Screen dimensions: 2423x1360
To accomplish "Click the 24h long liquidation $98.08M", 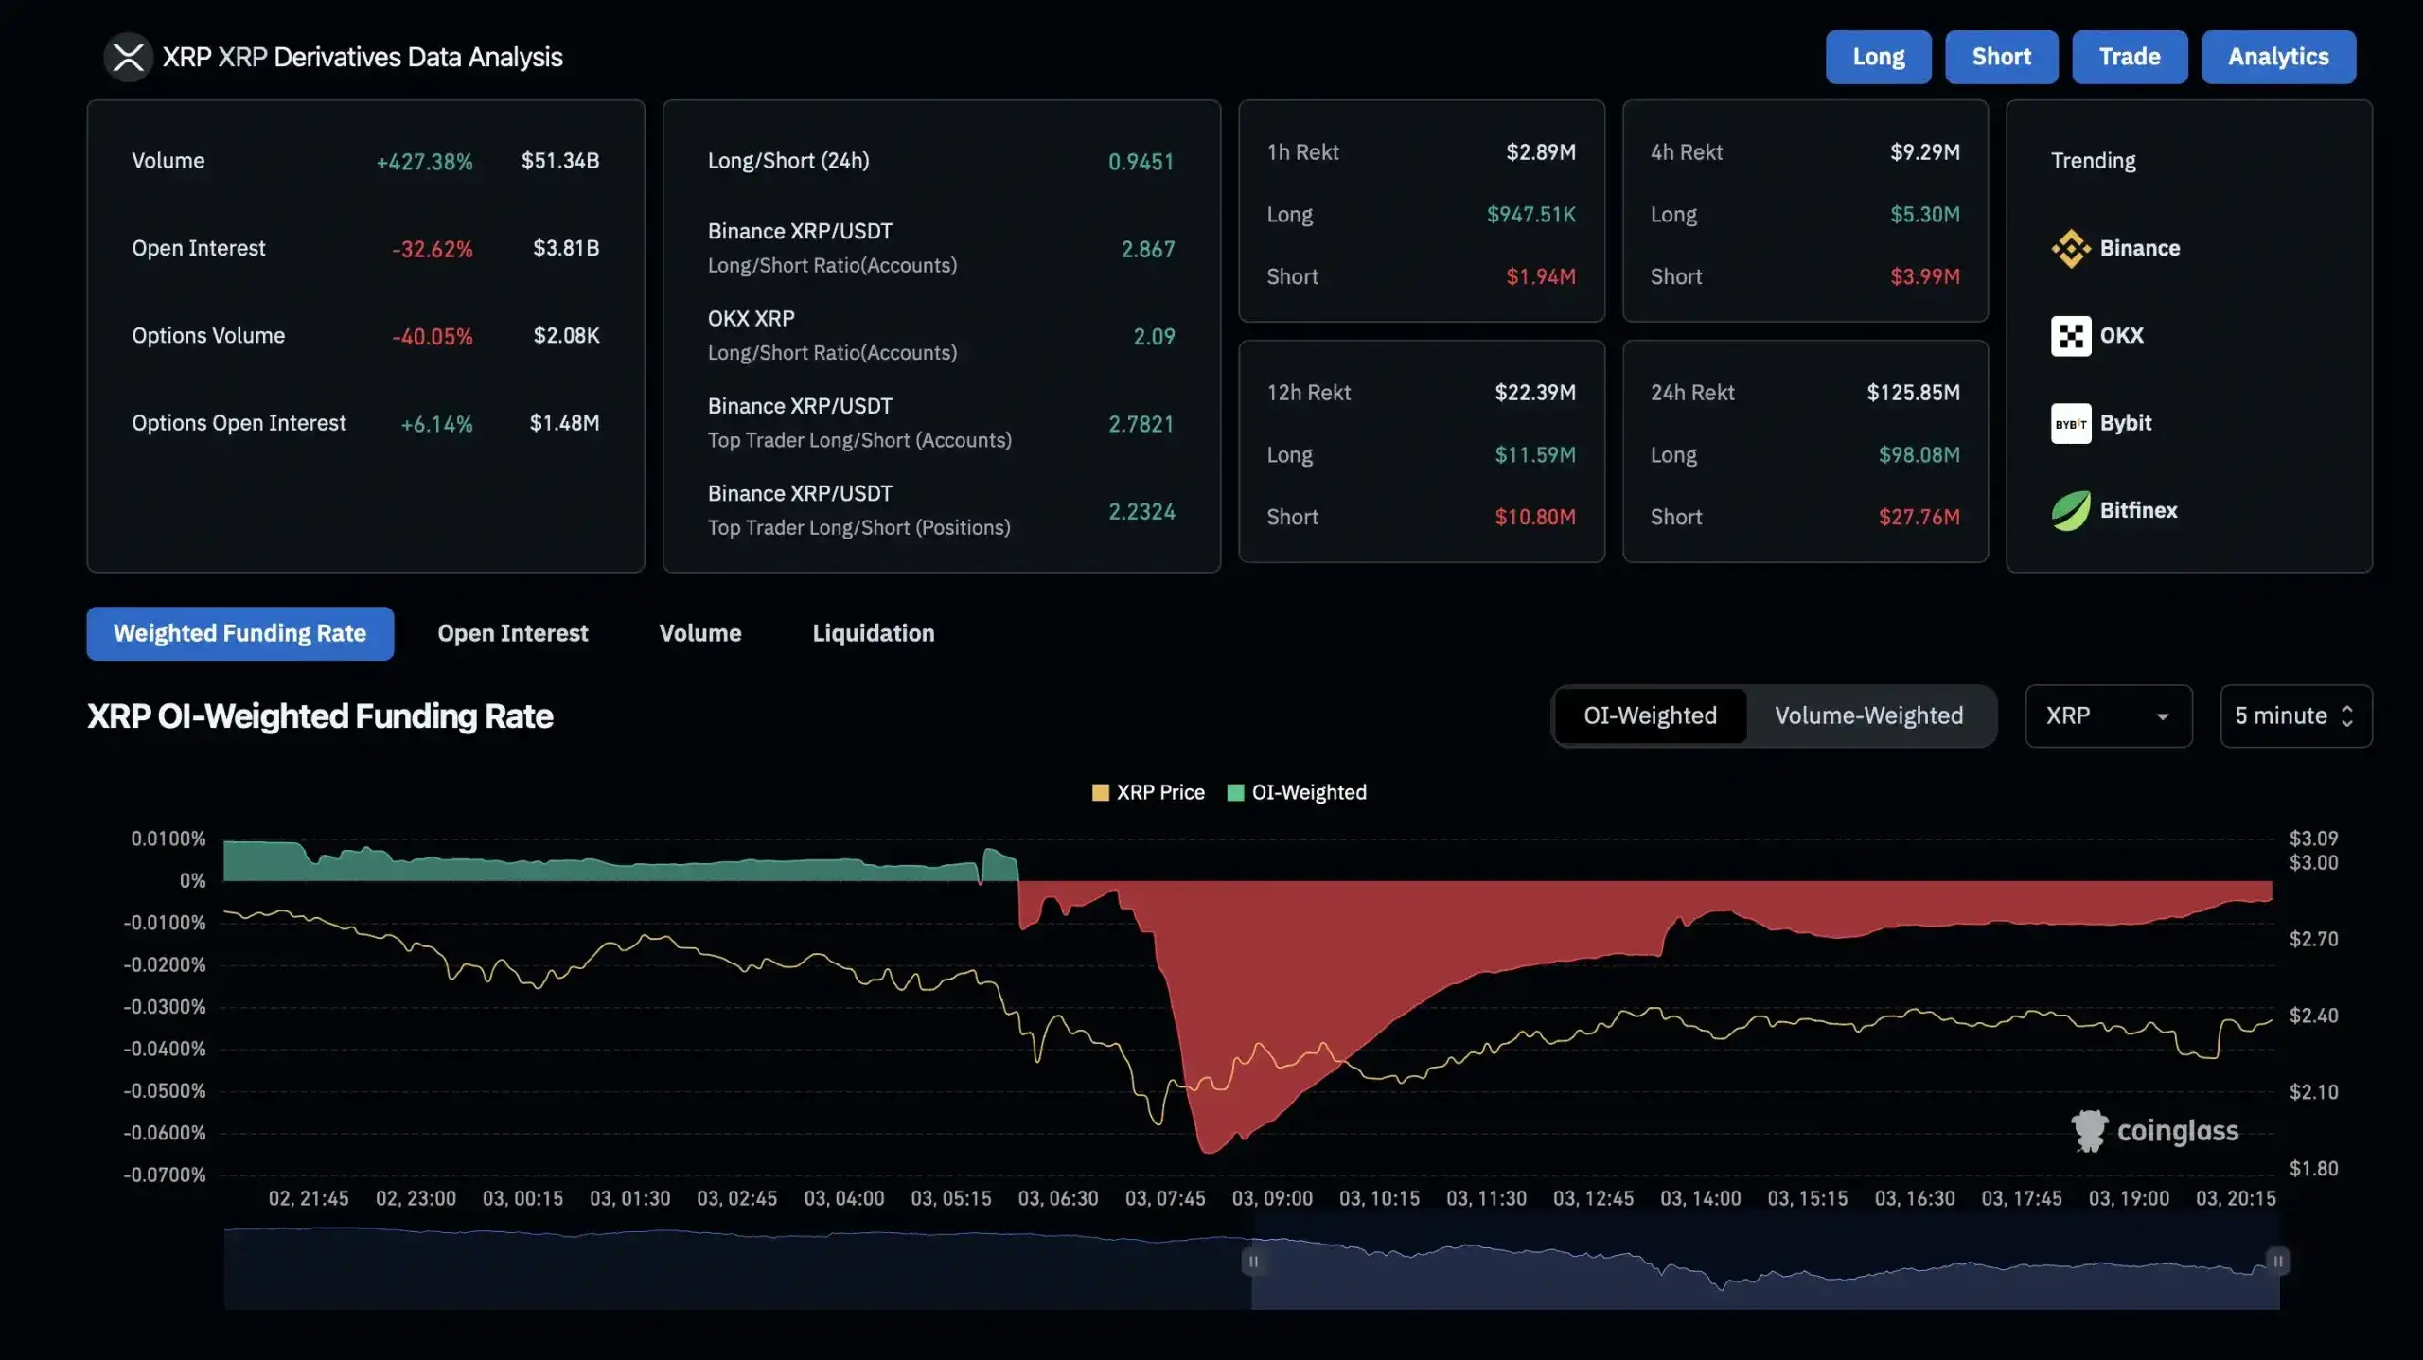I will point(1919,455).
